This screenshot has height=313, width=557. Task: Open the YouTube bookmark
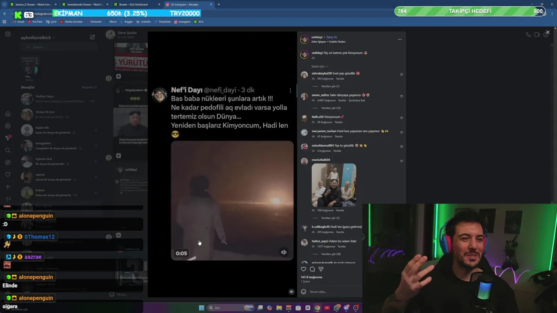click(35, 22)
